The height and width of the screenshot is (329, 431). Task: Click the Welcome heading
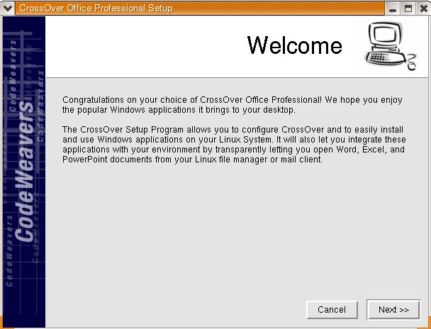click(294, 45)
